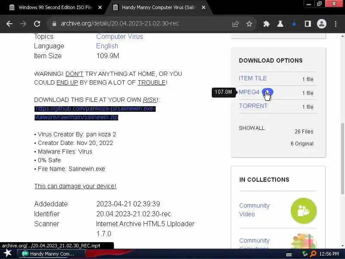Click the Item Size value 109.9M
345x259 pixels.
[107, 56]
